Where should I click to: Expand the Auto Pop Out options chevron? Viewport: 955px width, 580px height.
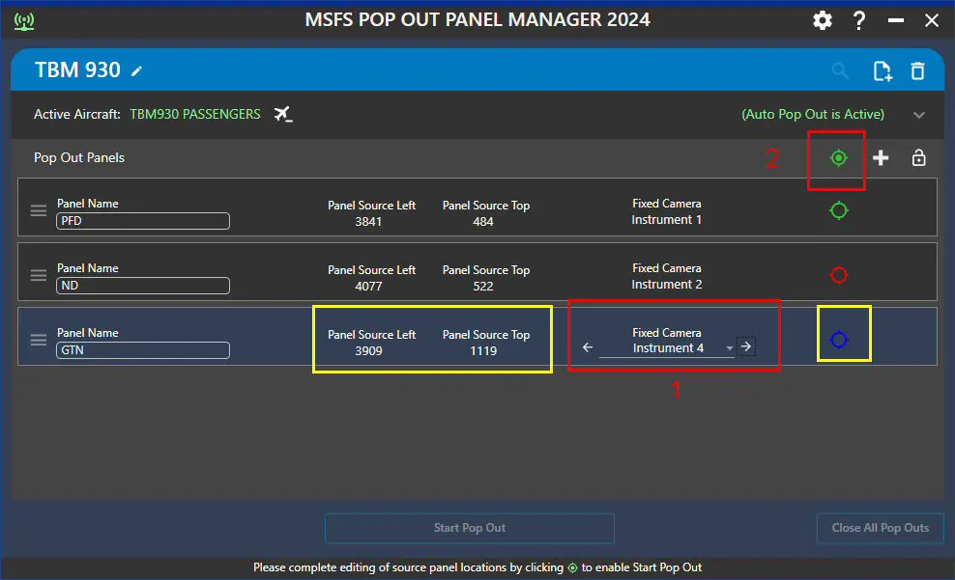[919, 115]
